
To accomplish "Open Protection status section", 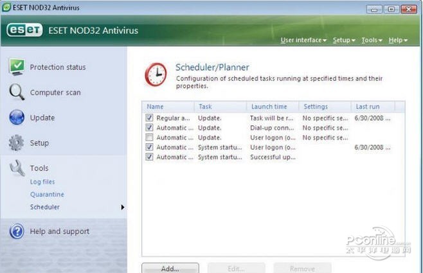I will [58, 67].
